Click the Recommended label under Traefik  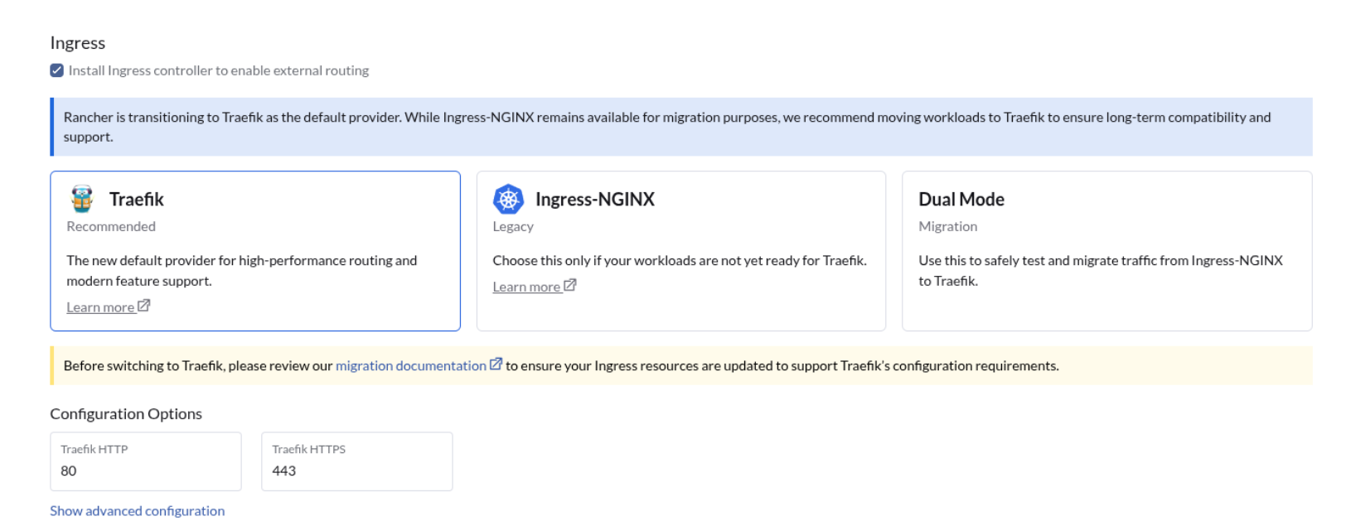tap(111, 226)
